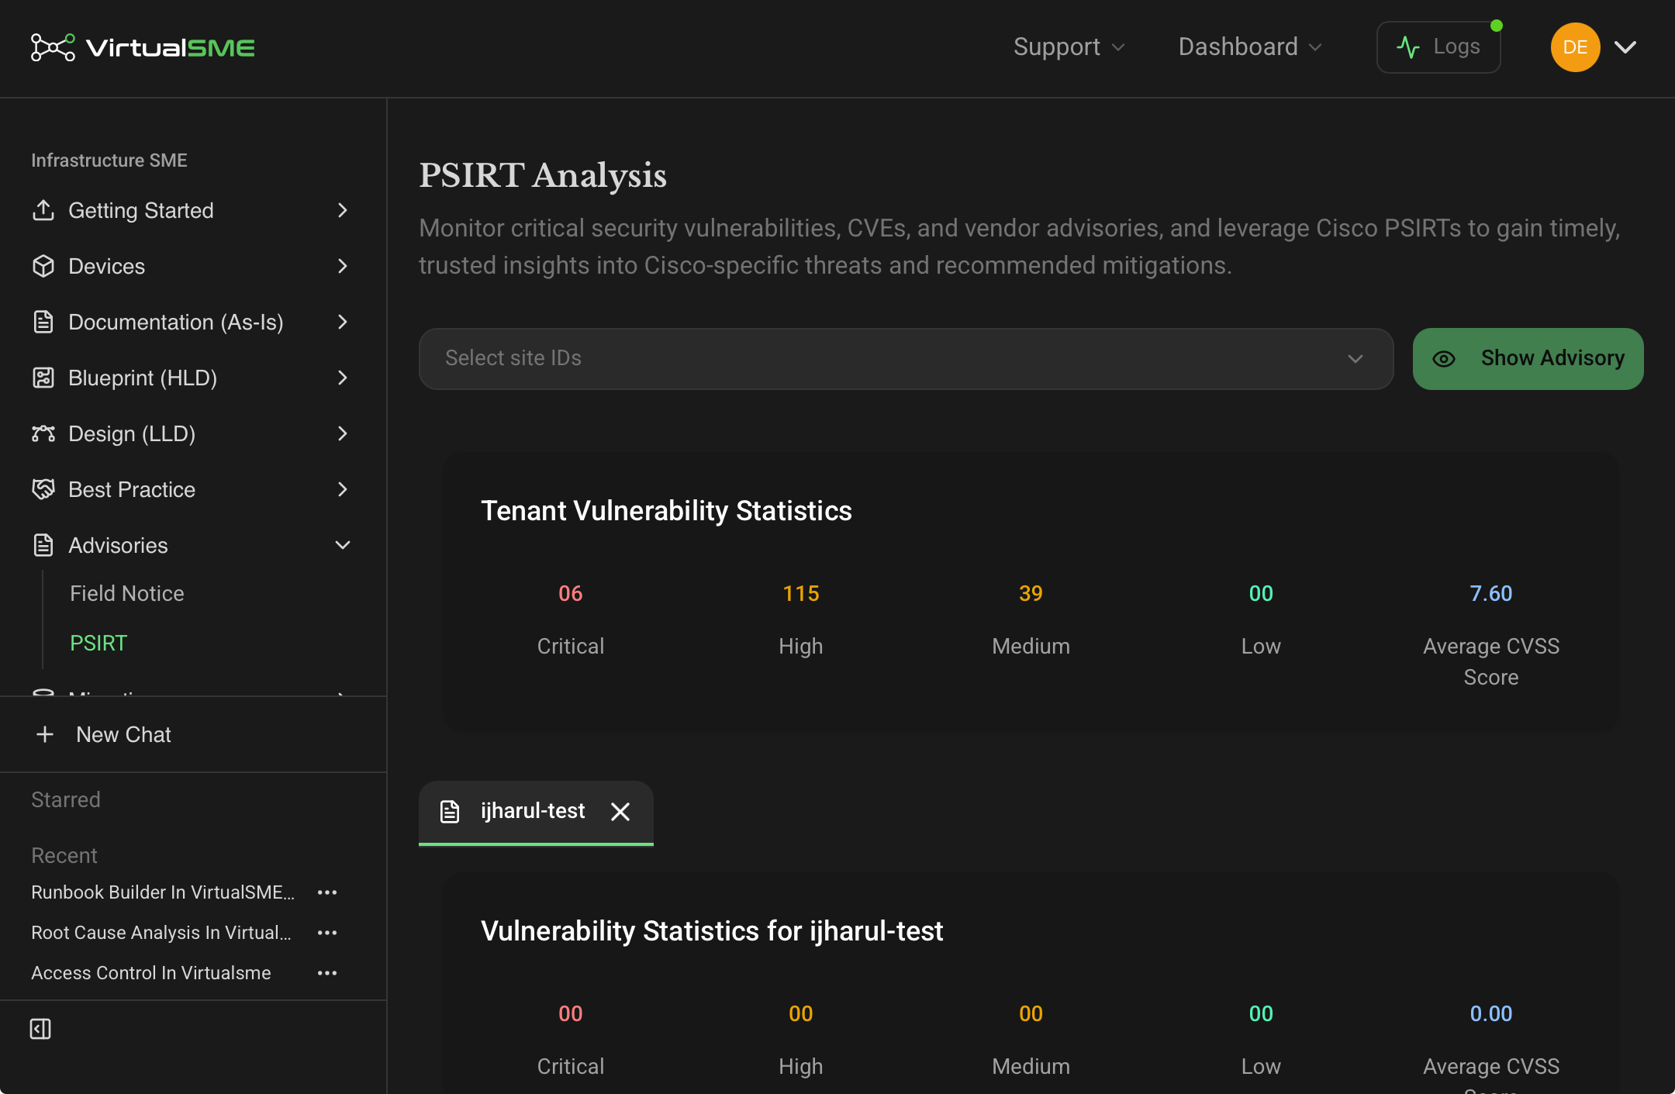
Task: Click the tenant Average CVSS value 7.60
Action: [x=1491, y=594]
